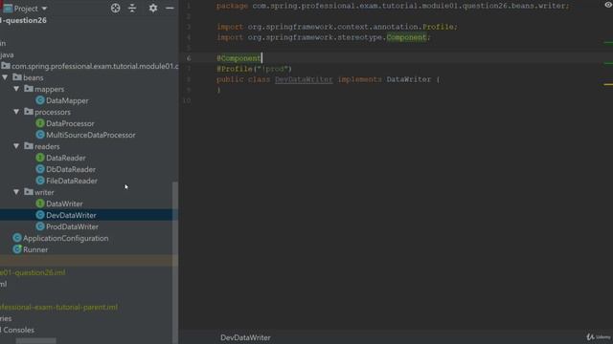This screenshot has width=613, height=344.
Task: Click line number 6 in gutter
Action: (189, 58)
